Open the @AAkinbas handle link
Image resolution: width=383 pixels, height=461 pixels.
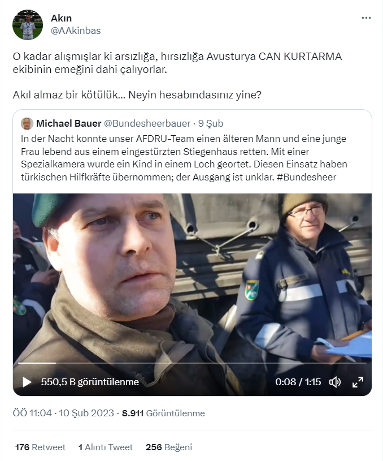click(x=76, y=31)
